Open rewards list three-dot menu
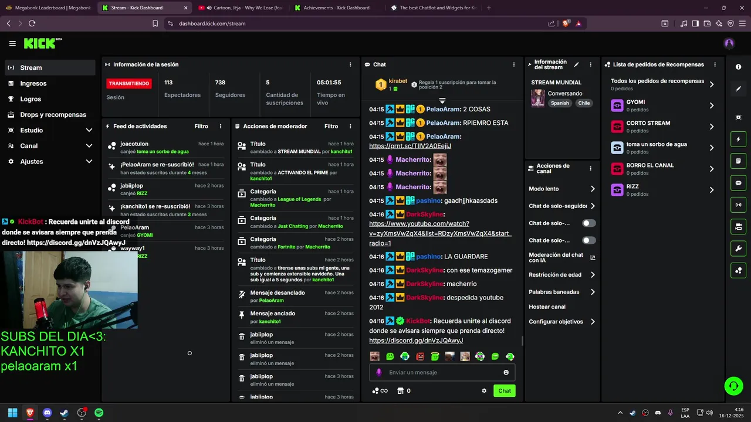Image resolution: width=751 pixels, height=422 pixels. coord(715,64)
